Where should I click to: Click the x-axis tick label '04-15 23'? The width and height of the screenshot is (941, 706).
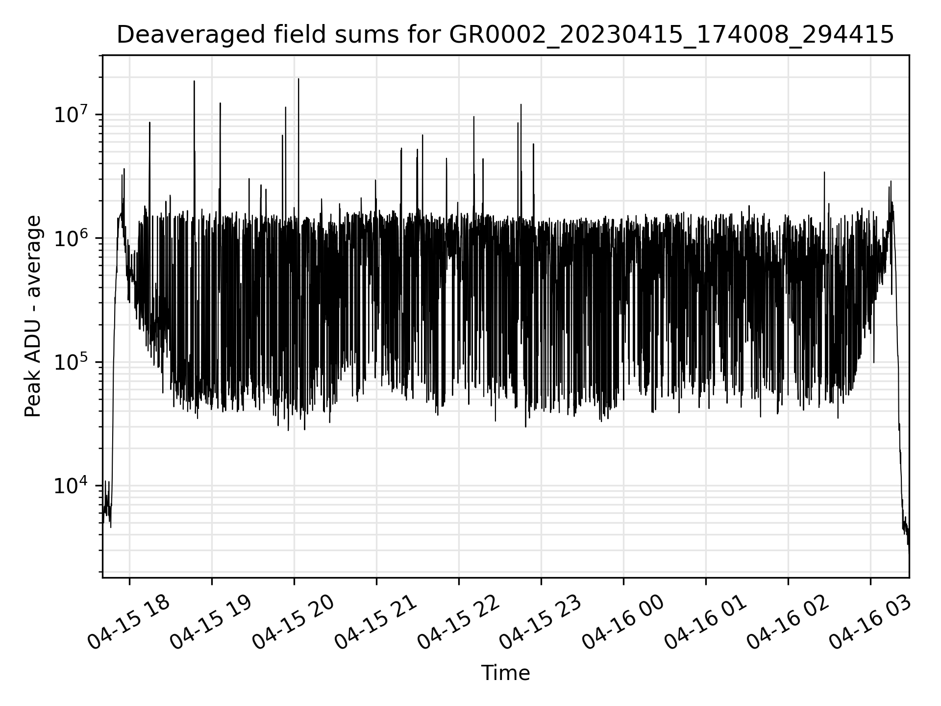point(541,622)
